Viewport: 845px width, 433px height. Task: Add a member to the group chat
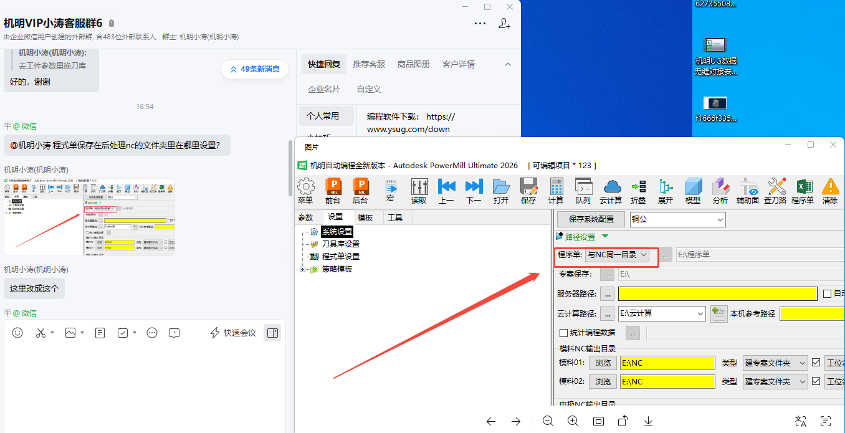(504, 24)
